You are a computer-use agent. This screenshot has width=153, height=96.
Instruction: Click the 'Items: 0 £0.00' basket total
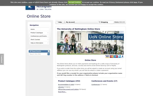[x=120, y=22]
